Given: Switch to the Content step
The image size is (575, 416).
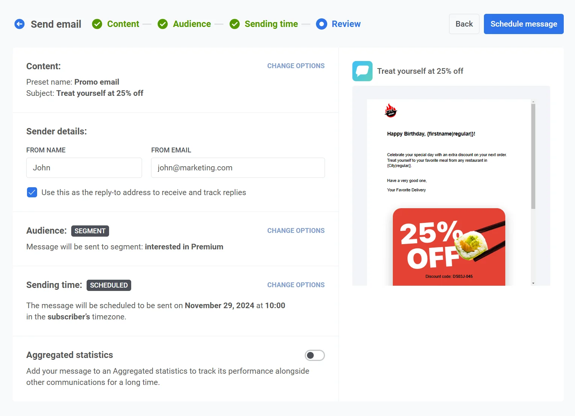Looking at the screenshot, I should click(x=123, y=24).
